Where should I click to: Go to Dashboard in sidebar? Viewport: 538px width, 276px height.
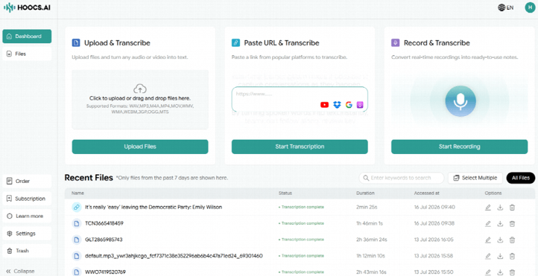pyautogui.click(x=27, y=36)
